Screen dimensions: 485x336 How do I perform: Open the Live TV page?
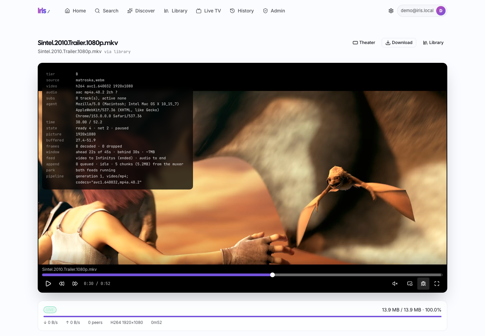[x=208, y=11]
